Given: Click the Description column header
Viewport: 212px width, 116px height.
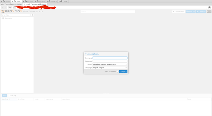Looking at the screenshot, I should (124, 99).
